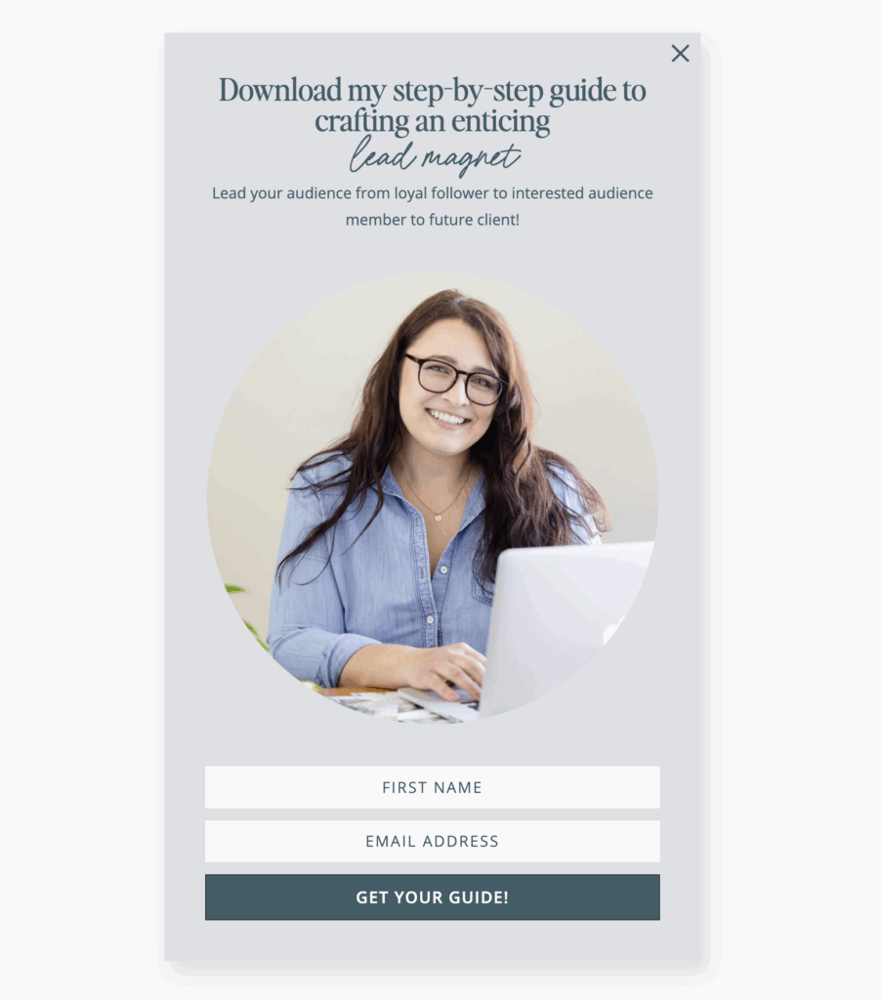
Task: Click the FIRST NAME input field
Action: point(433,787)
